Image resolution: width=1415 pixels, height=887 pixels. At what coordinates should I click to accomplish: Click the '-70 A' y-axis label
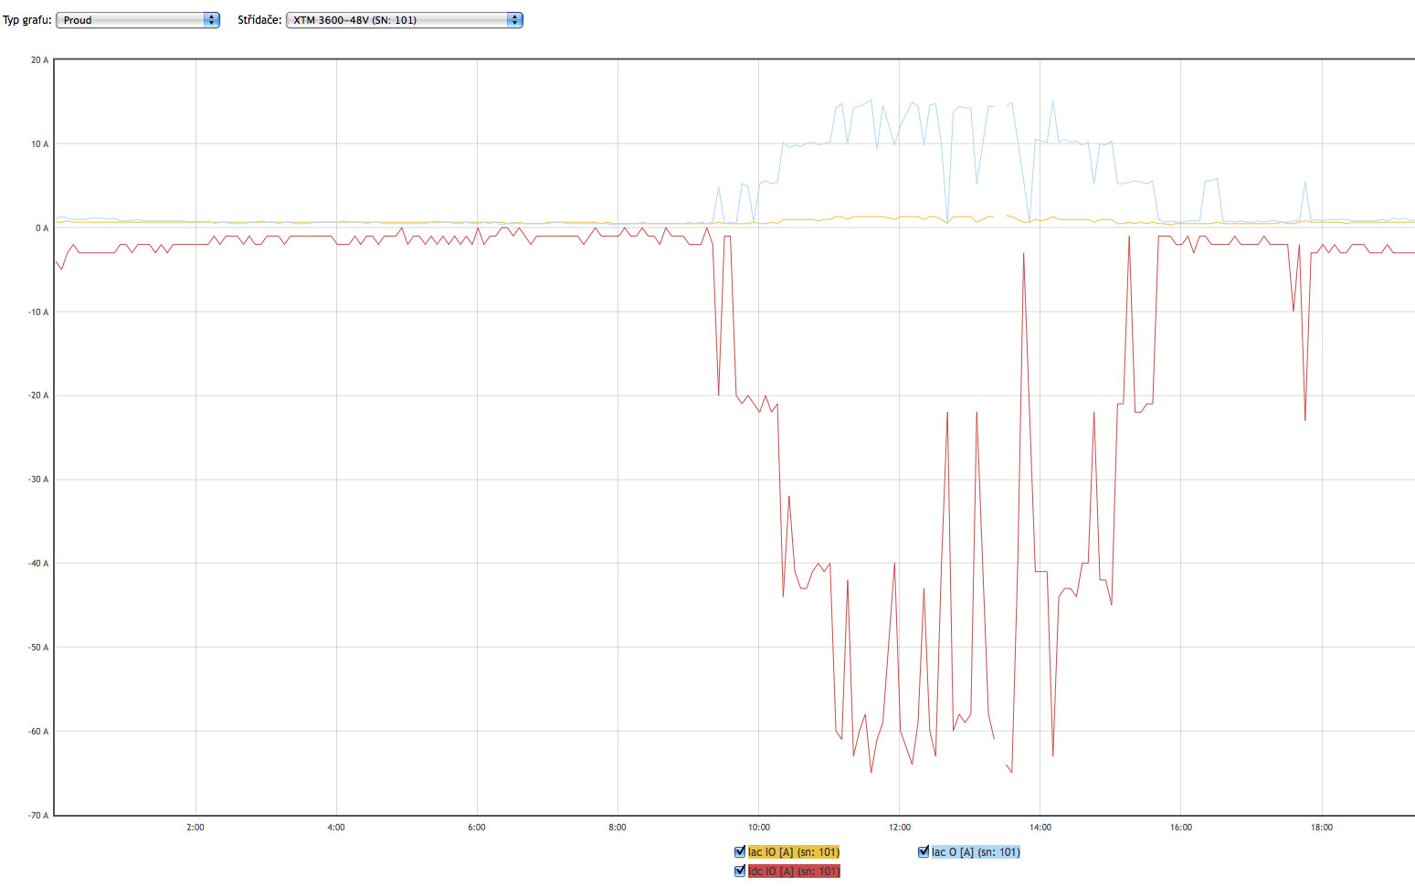[38, 816]
